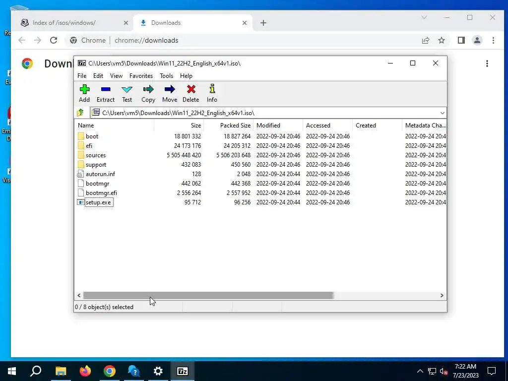Expand the address path dropdown
508x381 pixels.
pyautogui.click(x=442, y=113)
